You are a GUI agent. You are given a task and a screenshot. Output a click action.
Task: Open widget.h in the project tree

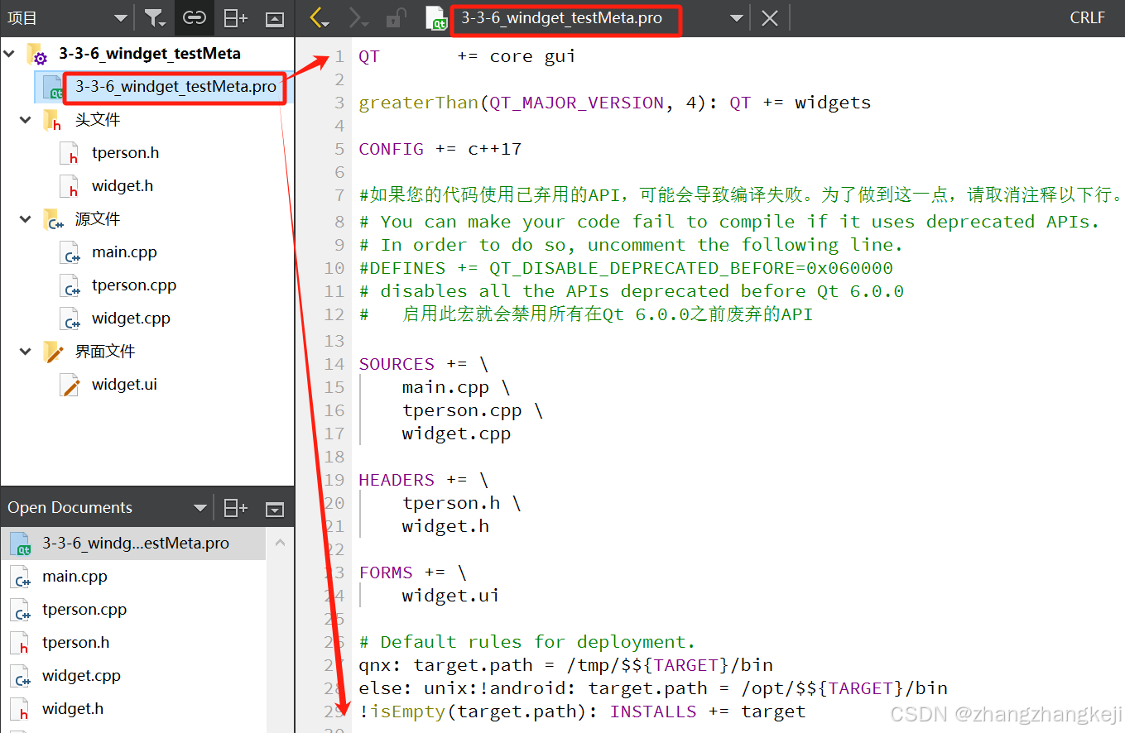tap(123, 186)
